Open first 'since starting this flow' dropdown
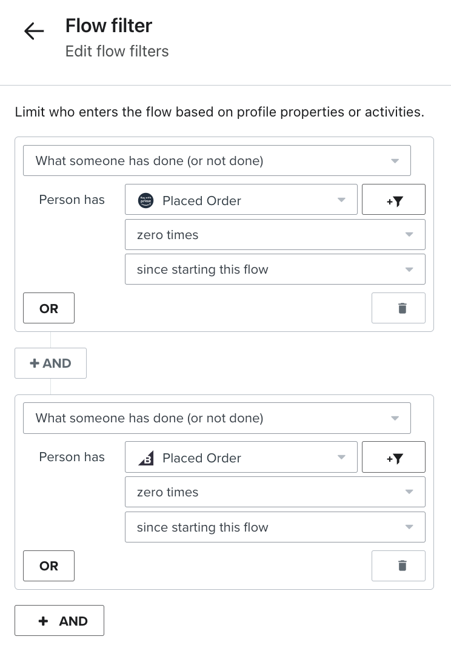Image resolution: width=451 pixels, height=659 pixels. pyautogui.click(x=275, y=269)
